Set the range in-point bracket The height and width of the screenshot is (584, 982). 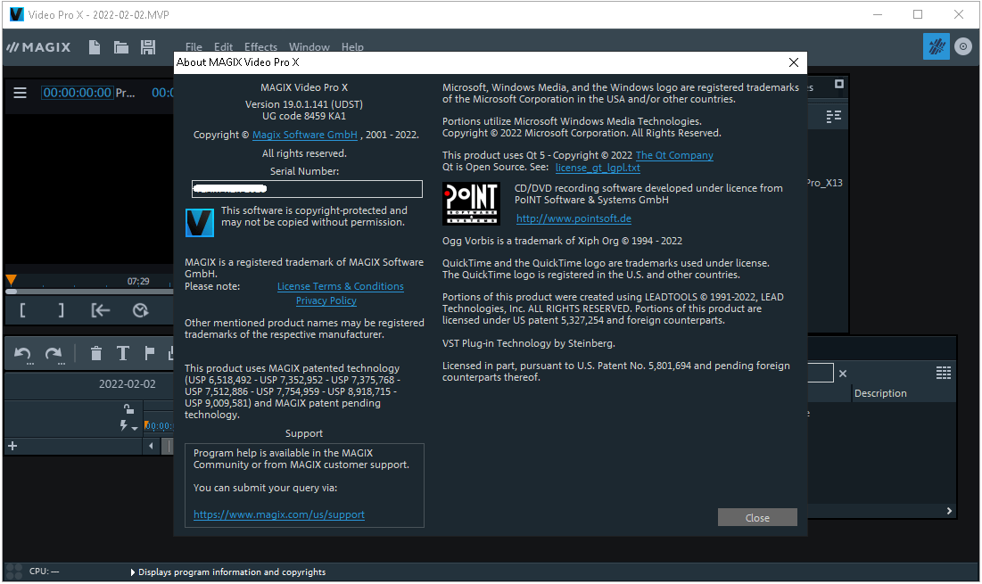pos(22,310)
